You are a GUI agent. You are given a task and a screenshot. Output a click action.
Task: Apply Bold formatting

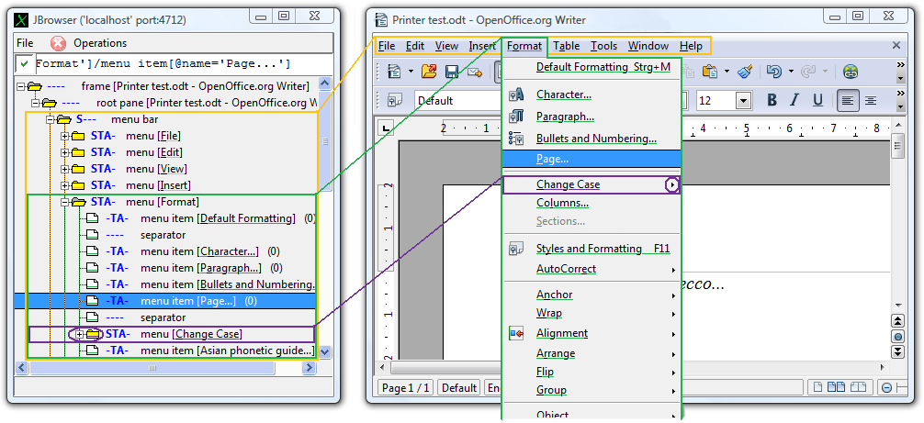pyautogui.click(x=772, y=100)
